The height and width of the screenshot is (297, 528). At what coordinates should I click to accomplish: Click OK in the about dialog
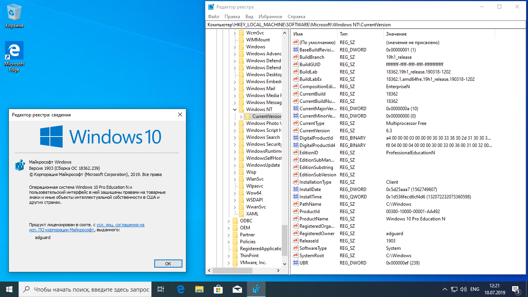click(168, 263)
